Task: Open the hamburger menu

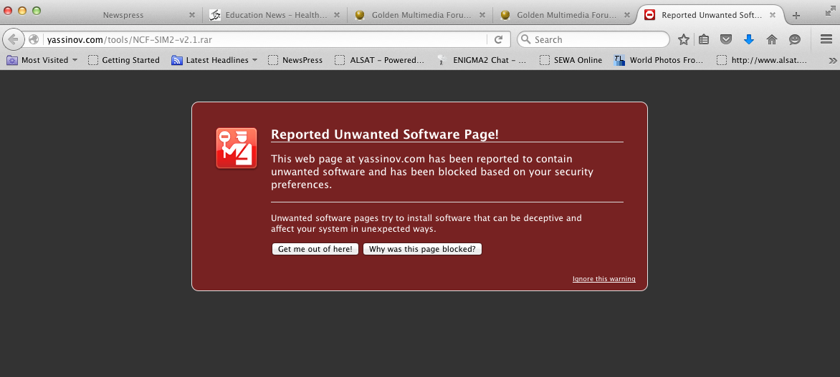Action: [826, 39]
